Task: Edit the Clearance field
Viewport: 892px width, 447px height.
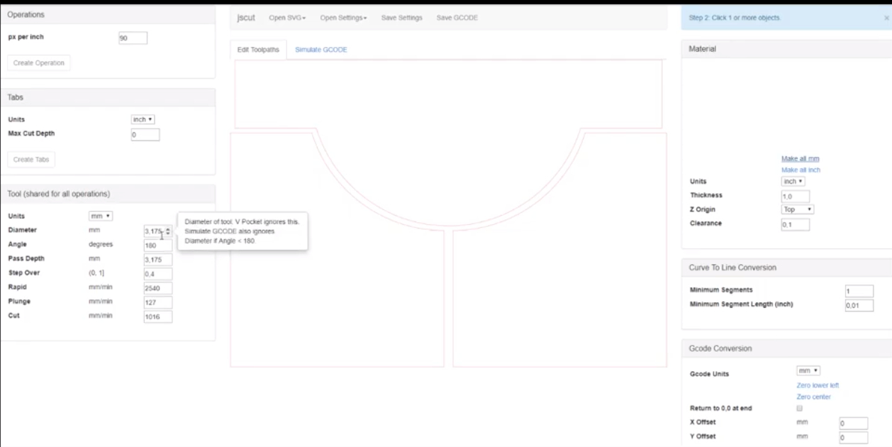Action: click(795, 225)
